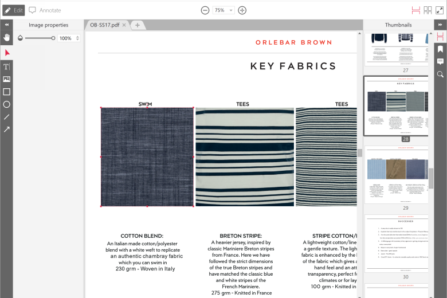Click the zoom out minus icon
The image size is (447, 298).
[205, 10]
